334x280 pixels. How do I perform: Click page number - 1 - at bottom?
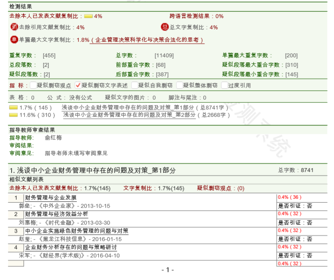point(167,270)
